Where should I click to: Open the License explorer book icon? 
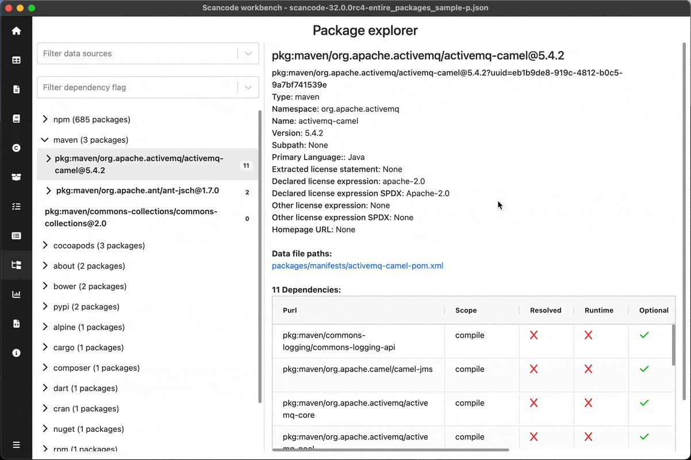(x=16, y=118)
